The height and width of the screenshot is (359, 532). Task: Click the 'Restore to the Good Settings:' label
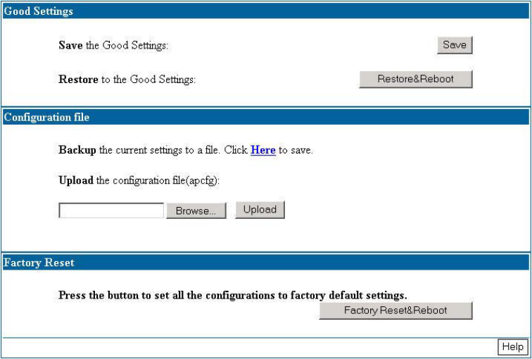click(x=127, y=80)
